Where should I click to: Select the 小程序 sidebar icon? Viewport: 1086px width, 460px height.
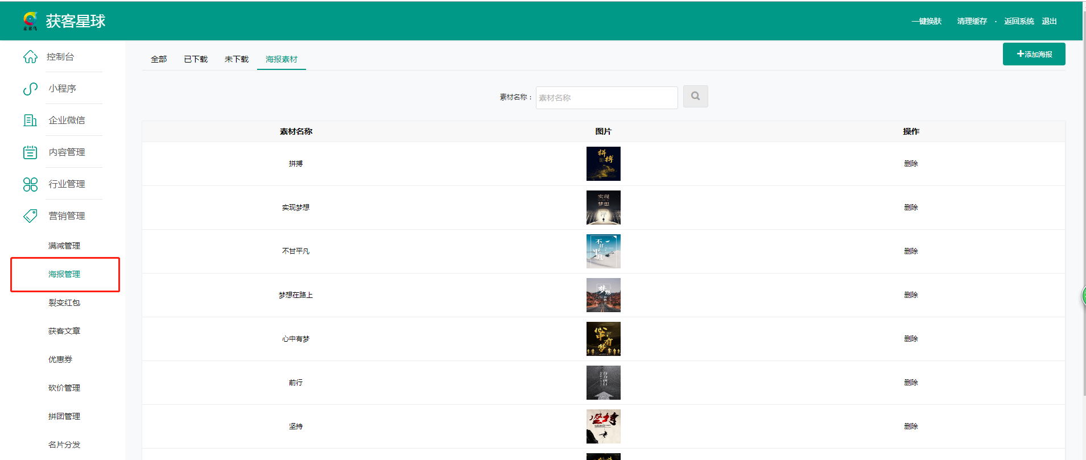[x=30, y=89]
